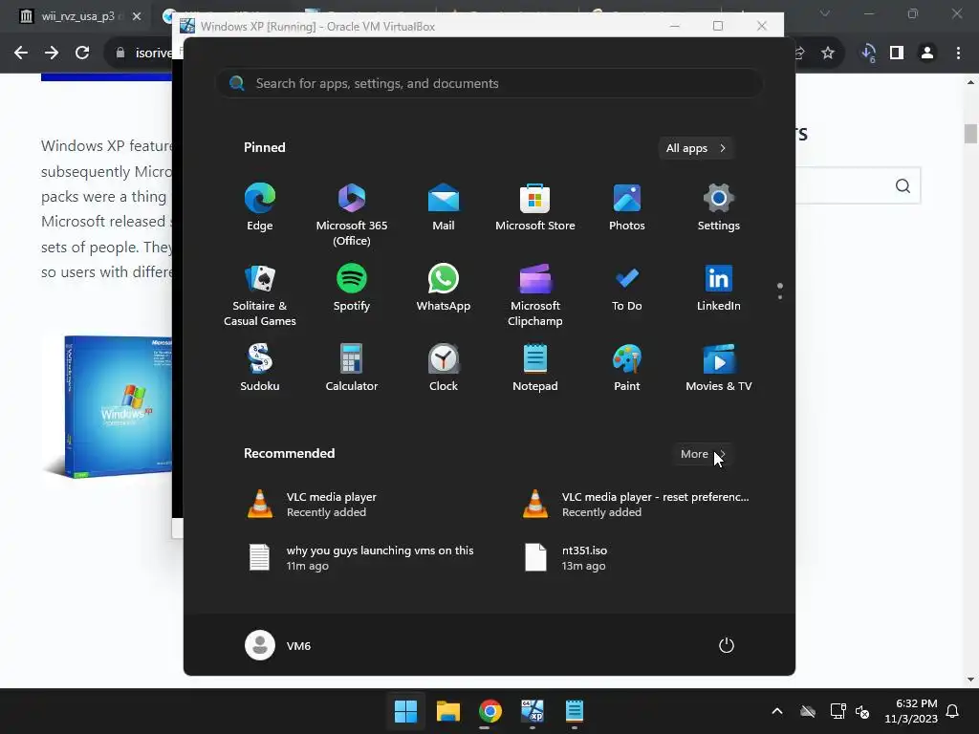Open VLC media player reset preferences item
Screen dimensions: 979x734
pyautogui.click(x=636, y=505)
